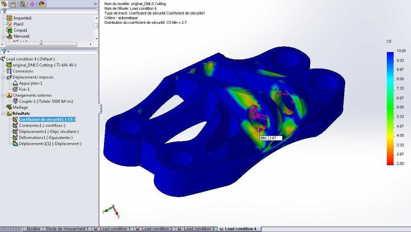This screenshot has height=232, width=411.
Task: Select the Importée1 feature label
Action: pyautogui.click(x=22, y=18)
